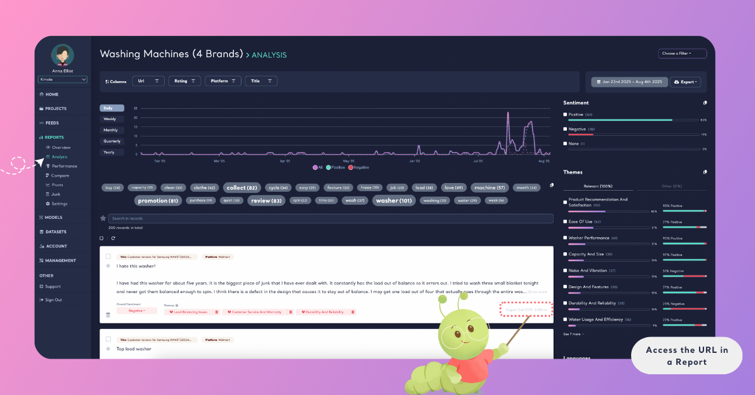Toggle the Positive series legend dot
This screenshot has width=755, height=395.
(x=328, y=167)
